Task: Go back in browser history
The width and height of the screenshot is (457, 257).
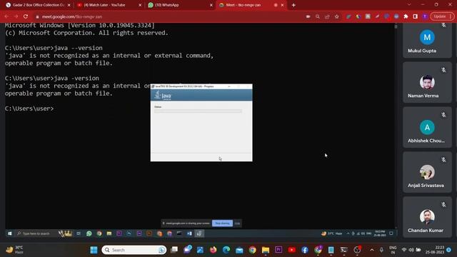Action: (x=6, y=16)
